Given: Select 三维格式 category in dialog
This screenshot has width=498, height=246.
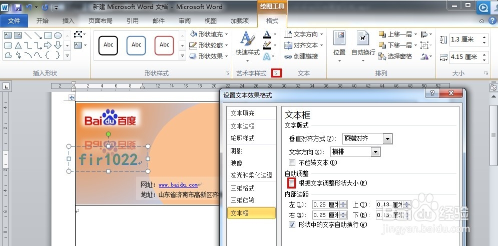Looking at the screenshot, I should 252,188.
